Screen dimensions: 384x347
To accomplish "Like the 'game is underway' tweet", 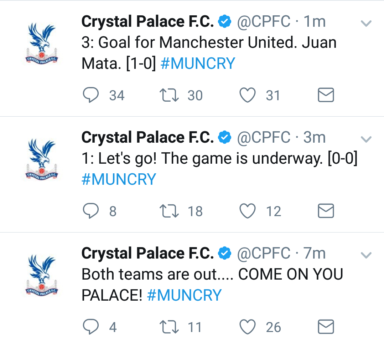I will 248,211.
